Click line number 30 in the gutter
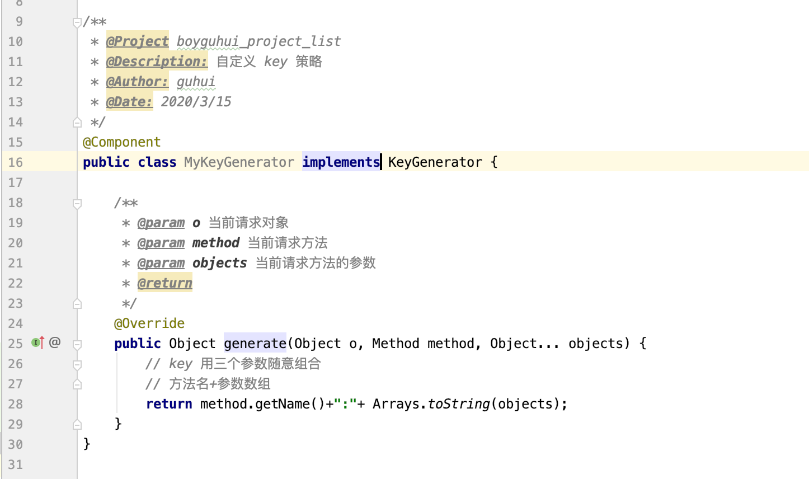 point(16,444)
